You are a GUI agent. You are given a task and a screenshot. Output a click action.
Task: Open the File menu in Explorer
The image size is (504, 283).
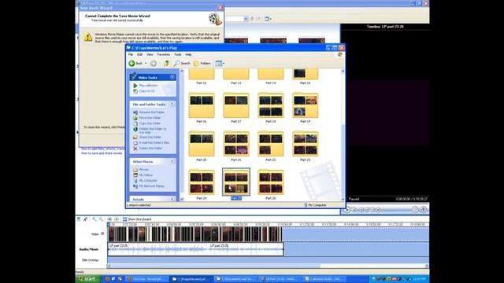pyautogui.click(x=131, y=54)
